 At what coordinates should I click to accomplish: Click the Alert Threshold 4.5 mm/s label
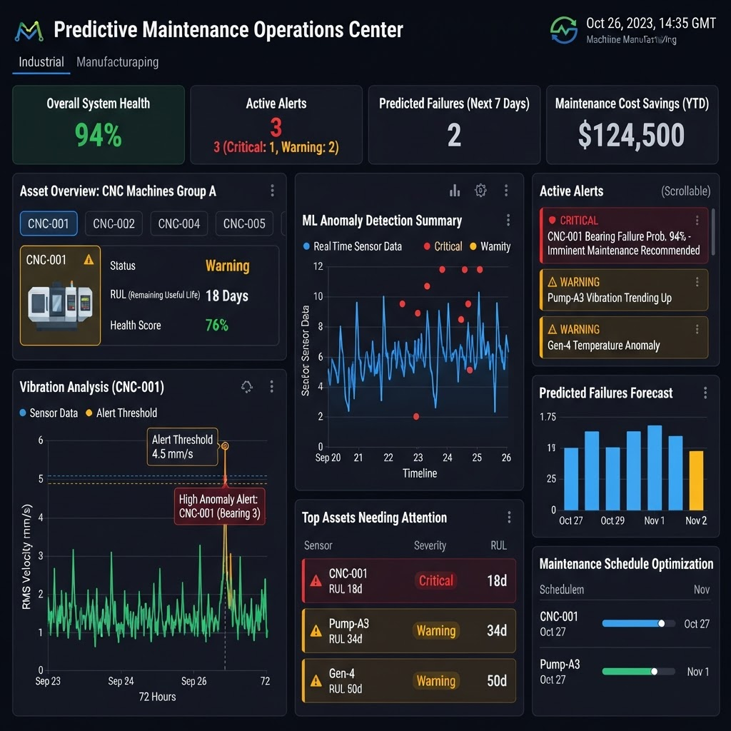(182, 447)
